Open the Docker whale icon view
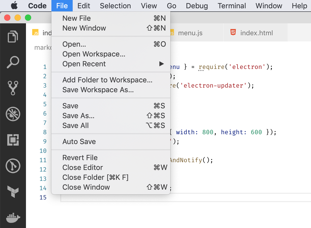Viewport: 311px width, 228px height. (13, 218)
